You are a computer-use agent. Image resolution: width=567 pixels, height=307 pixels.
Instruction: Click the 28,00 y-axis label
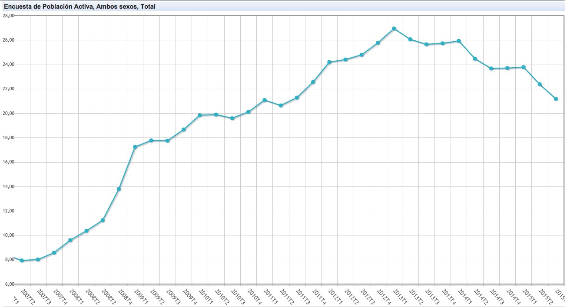(9, 16)
